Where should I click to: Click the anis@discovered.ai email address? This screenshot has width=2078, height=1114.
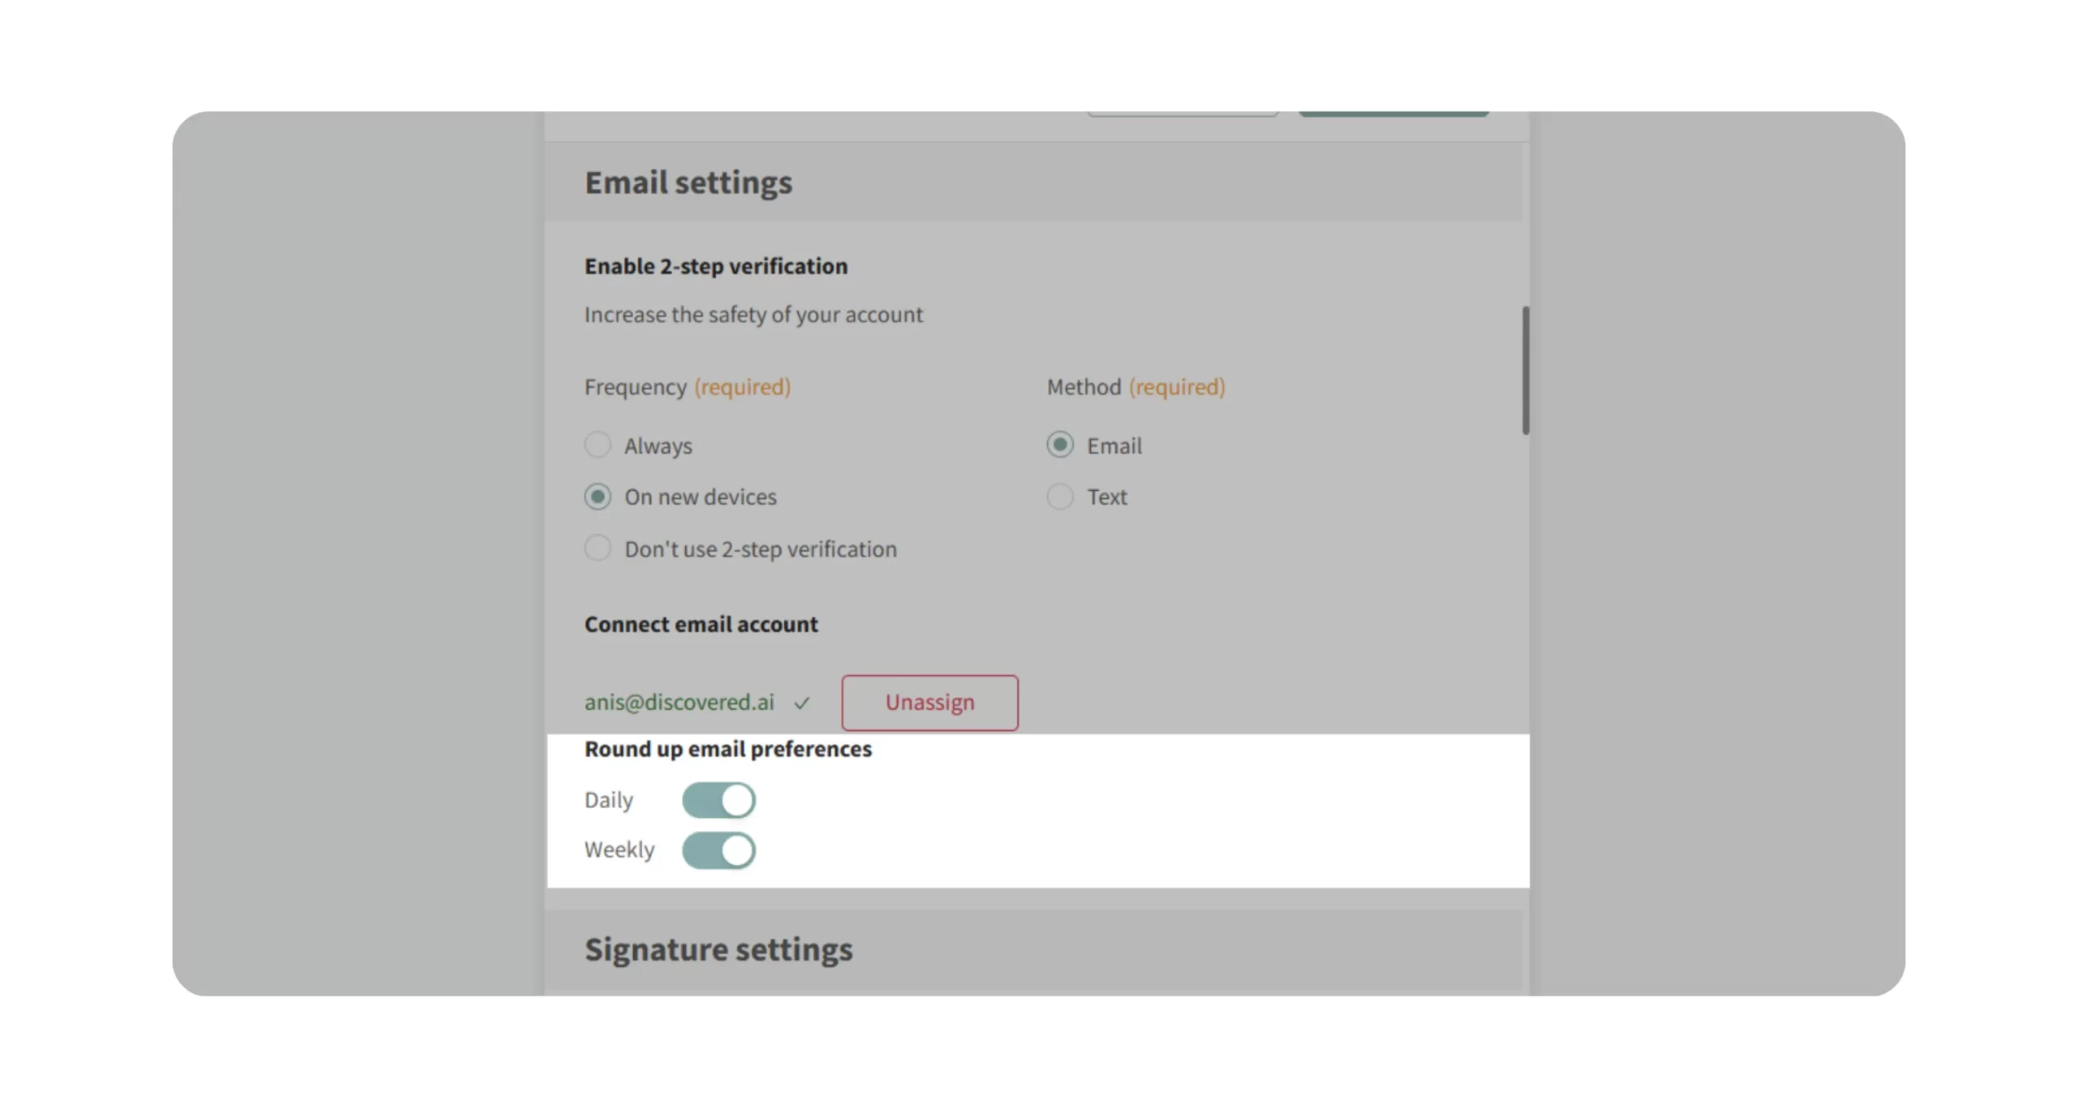coord(679,703)
